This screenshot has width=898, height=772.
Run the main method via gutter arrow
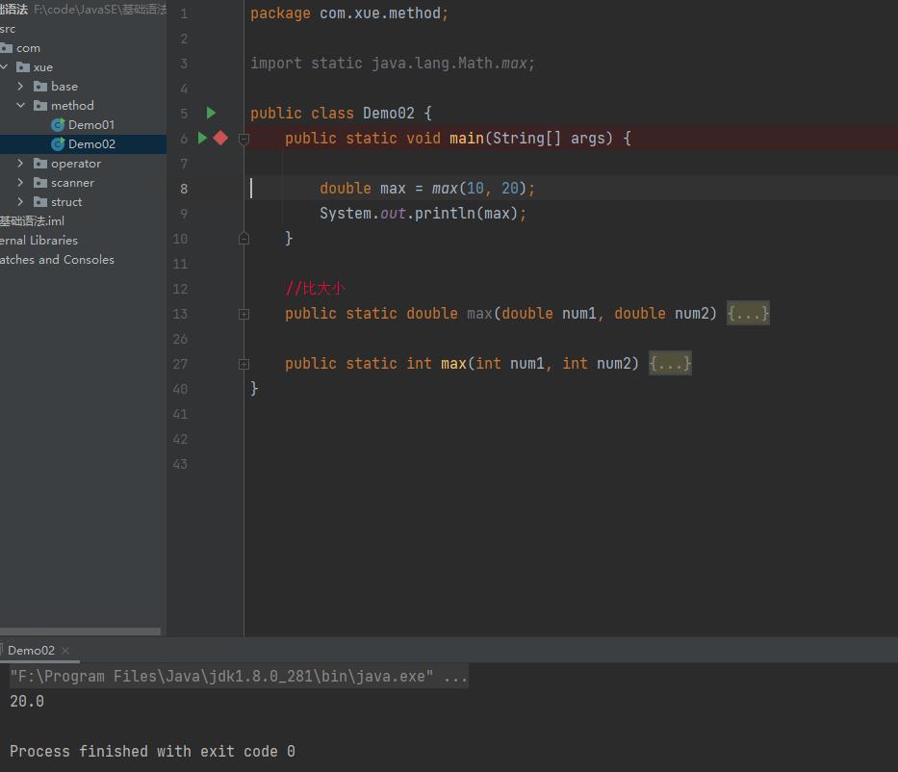[x=202, y=138]
